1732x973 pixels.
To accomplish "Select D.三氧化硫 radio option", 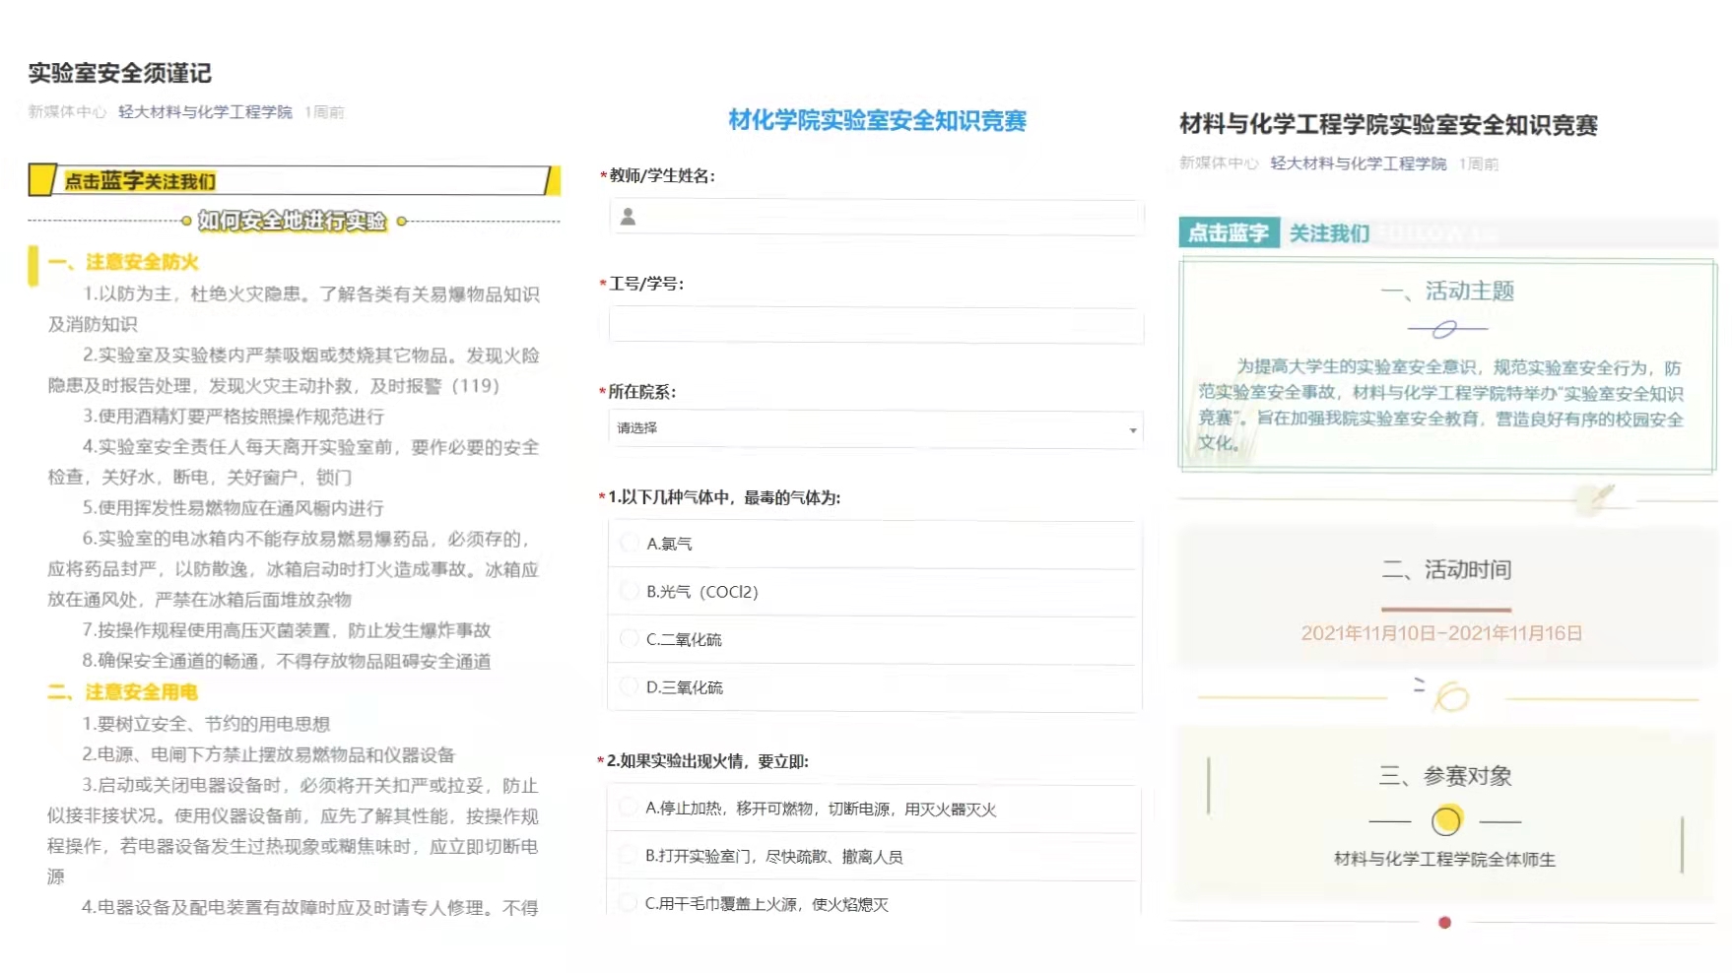I will coord(629,686).
